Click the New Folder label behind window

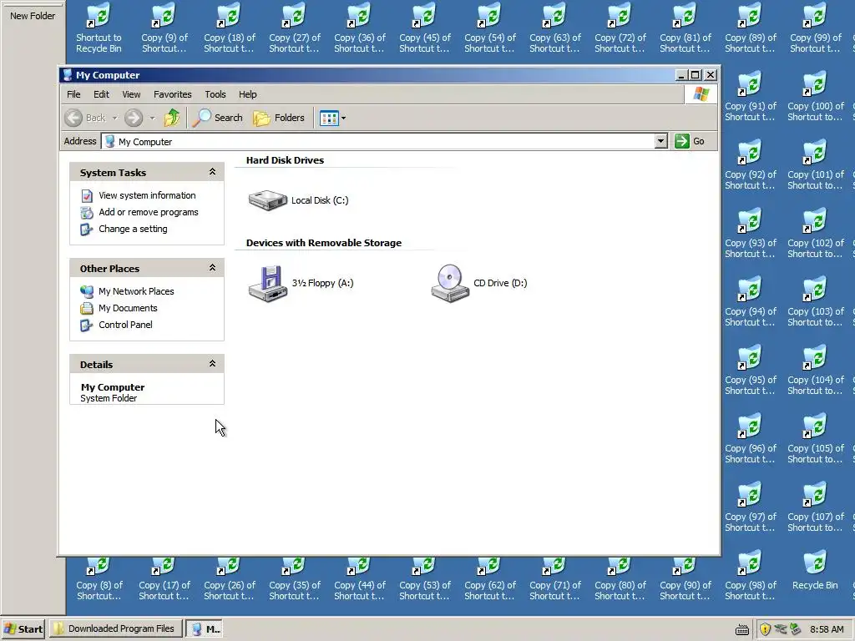33,16
